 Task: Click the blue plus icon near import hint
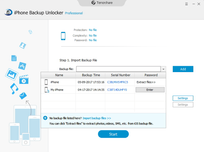pyautogui.click(x=45, y=118)
